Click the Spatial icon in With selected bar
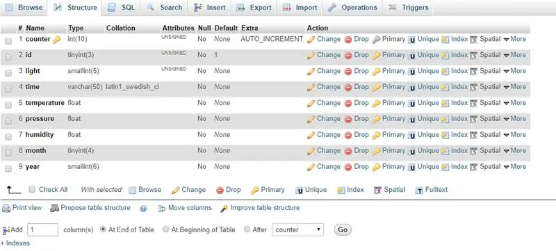The image size is (556, 251). (x=378, y=191)
